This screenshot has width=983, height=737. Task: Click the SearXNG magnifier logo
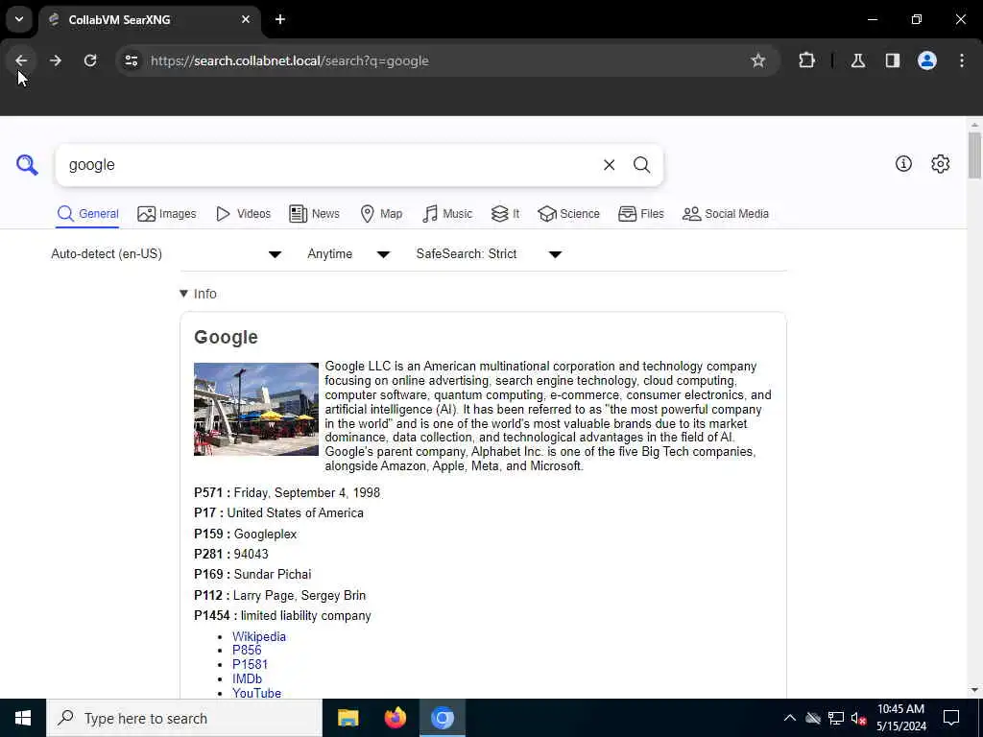point(27,165)
